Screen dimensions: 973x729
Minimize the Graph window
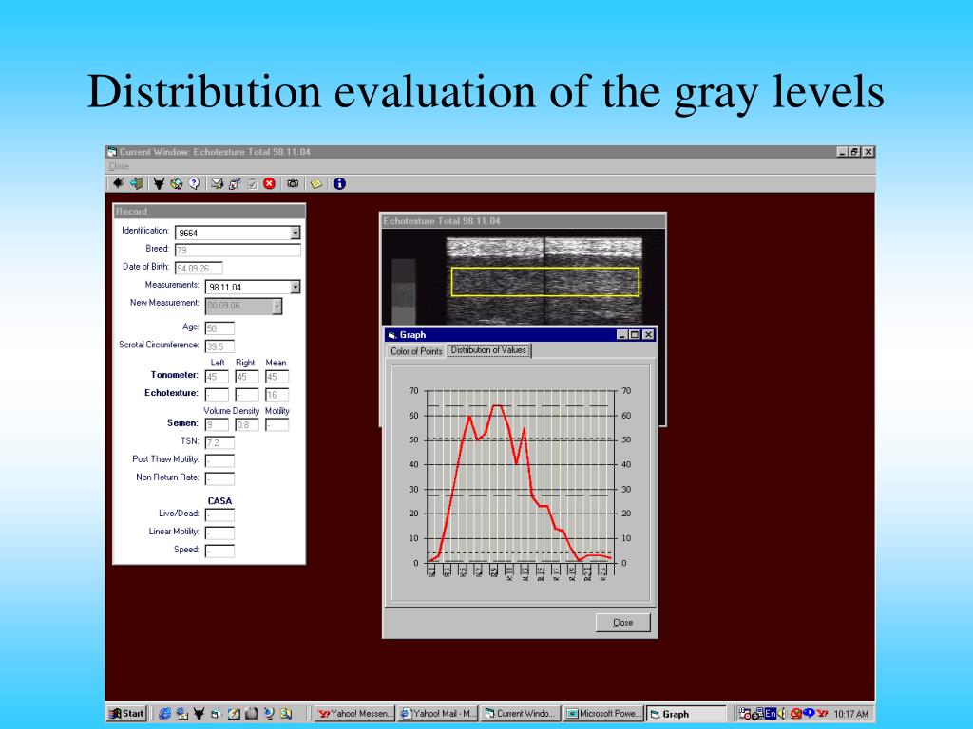[x=622, y=335]
